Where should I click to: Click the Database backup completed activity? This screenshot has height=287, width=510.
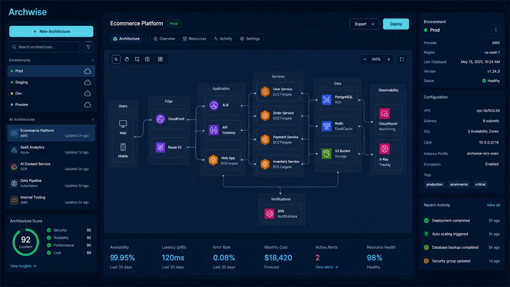click(x=462, y=247)
